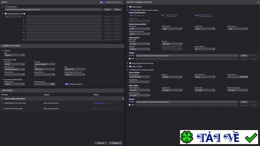This screenshot has width=260, height=146.
Task: Enable Surround channel 3 dB attenuation toggle
Action: click(x=163, y=15)
